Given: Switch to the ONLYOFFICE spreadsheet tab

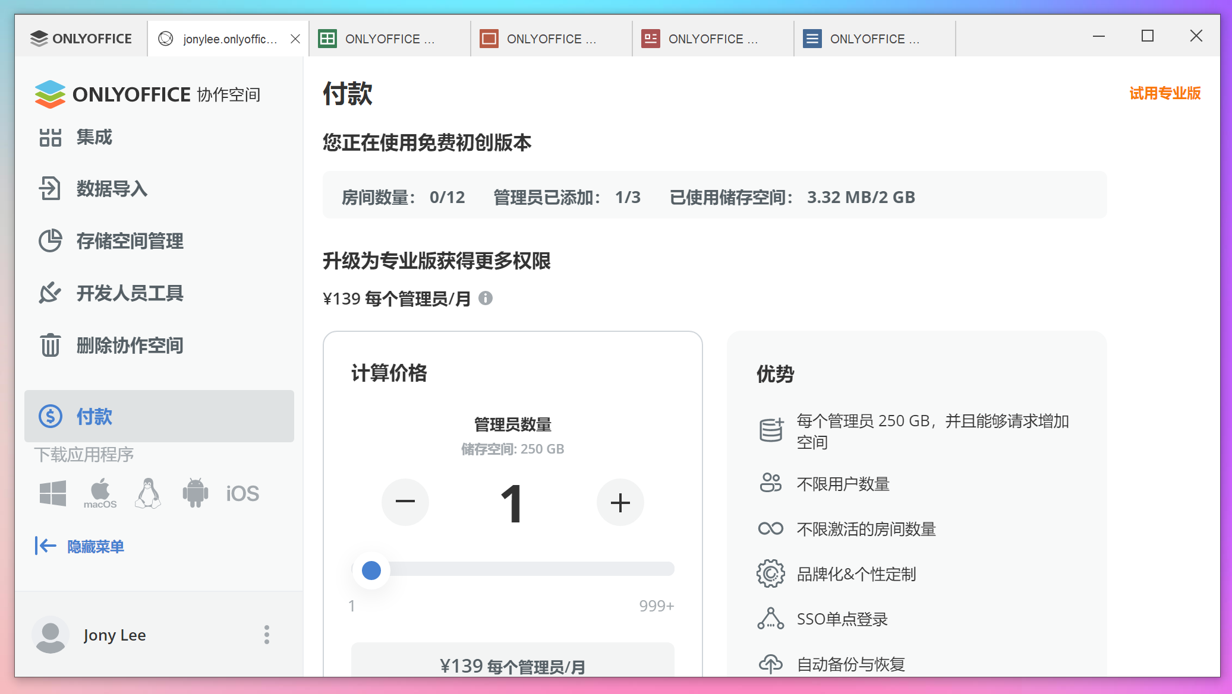Looking at the screenshot, I should (389, 39).
